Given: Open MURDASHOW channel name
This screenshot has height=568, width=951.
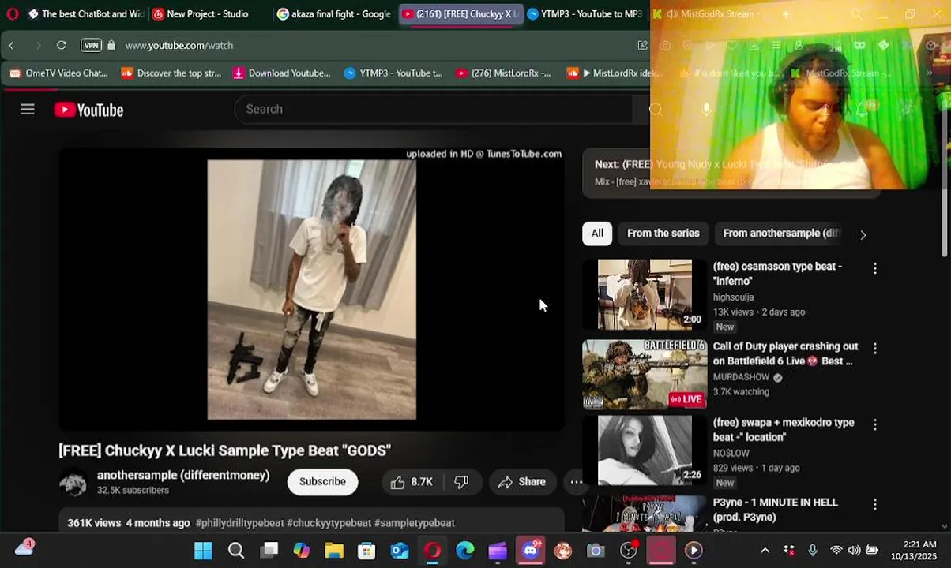Looking at the screenshot, I should pyautogui.click(x=742, y=378).
